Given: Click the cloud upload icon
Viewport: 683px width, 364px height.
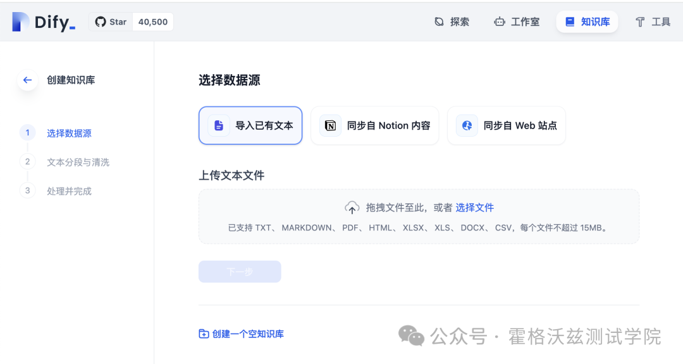Looking at the screenshot, I should point(352,208).
